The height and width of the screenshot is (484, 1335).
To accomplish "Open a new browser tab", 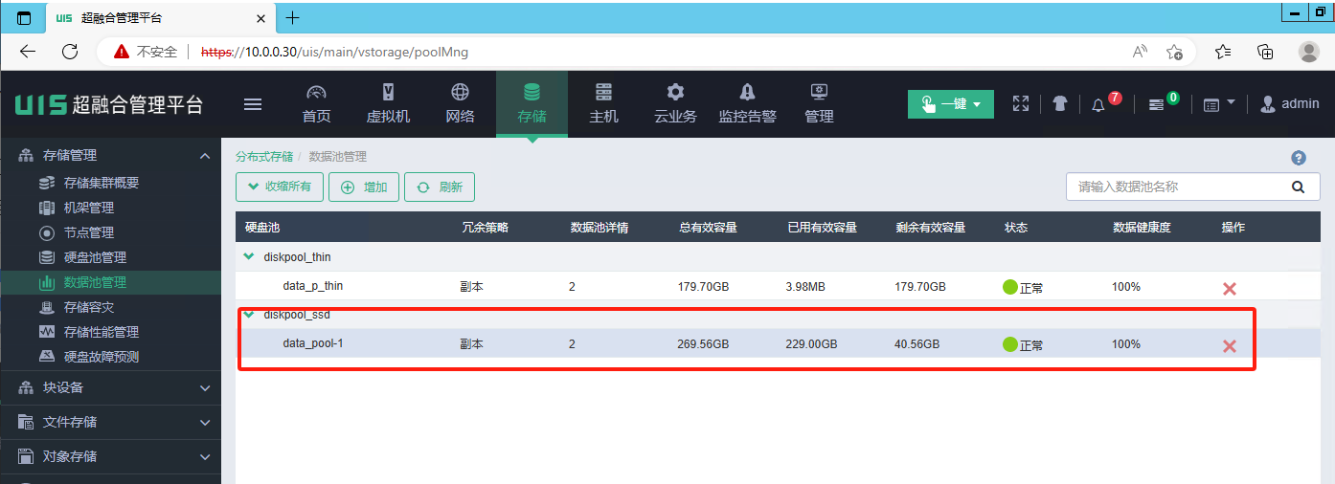I will tap(293, 18).
